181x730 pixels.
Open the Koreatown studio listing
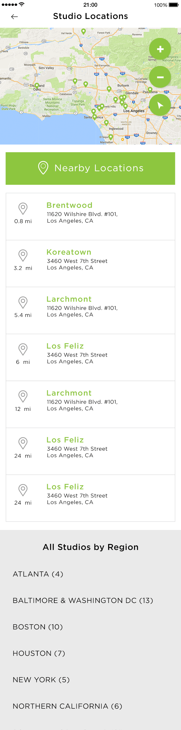tap(90, 264)
